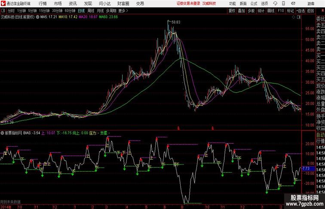Click the MA5: 17.21 value
This screenshot has width=325, height=209.
pos(49,17)
